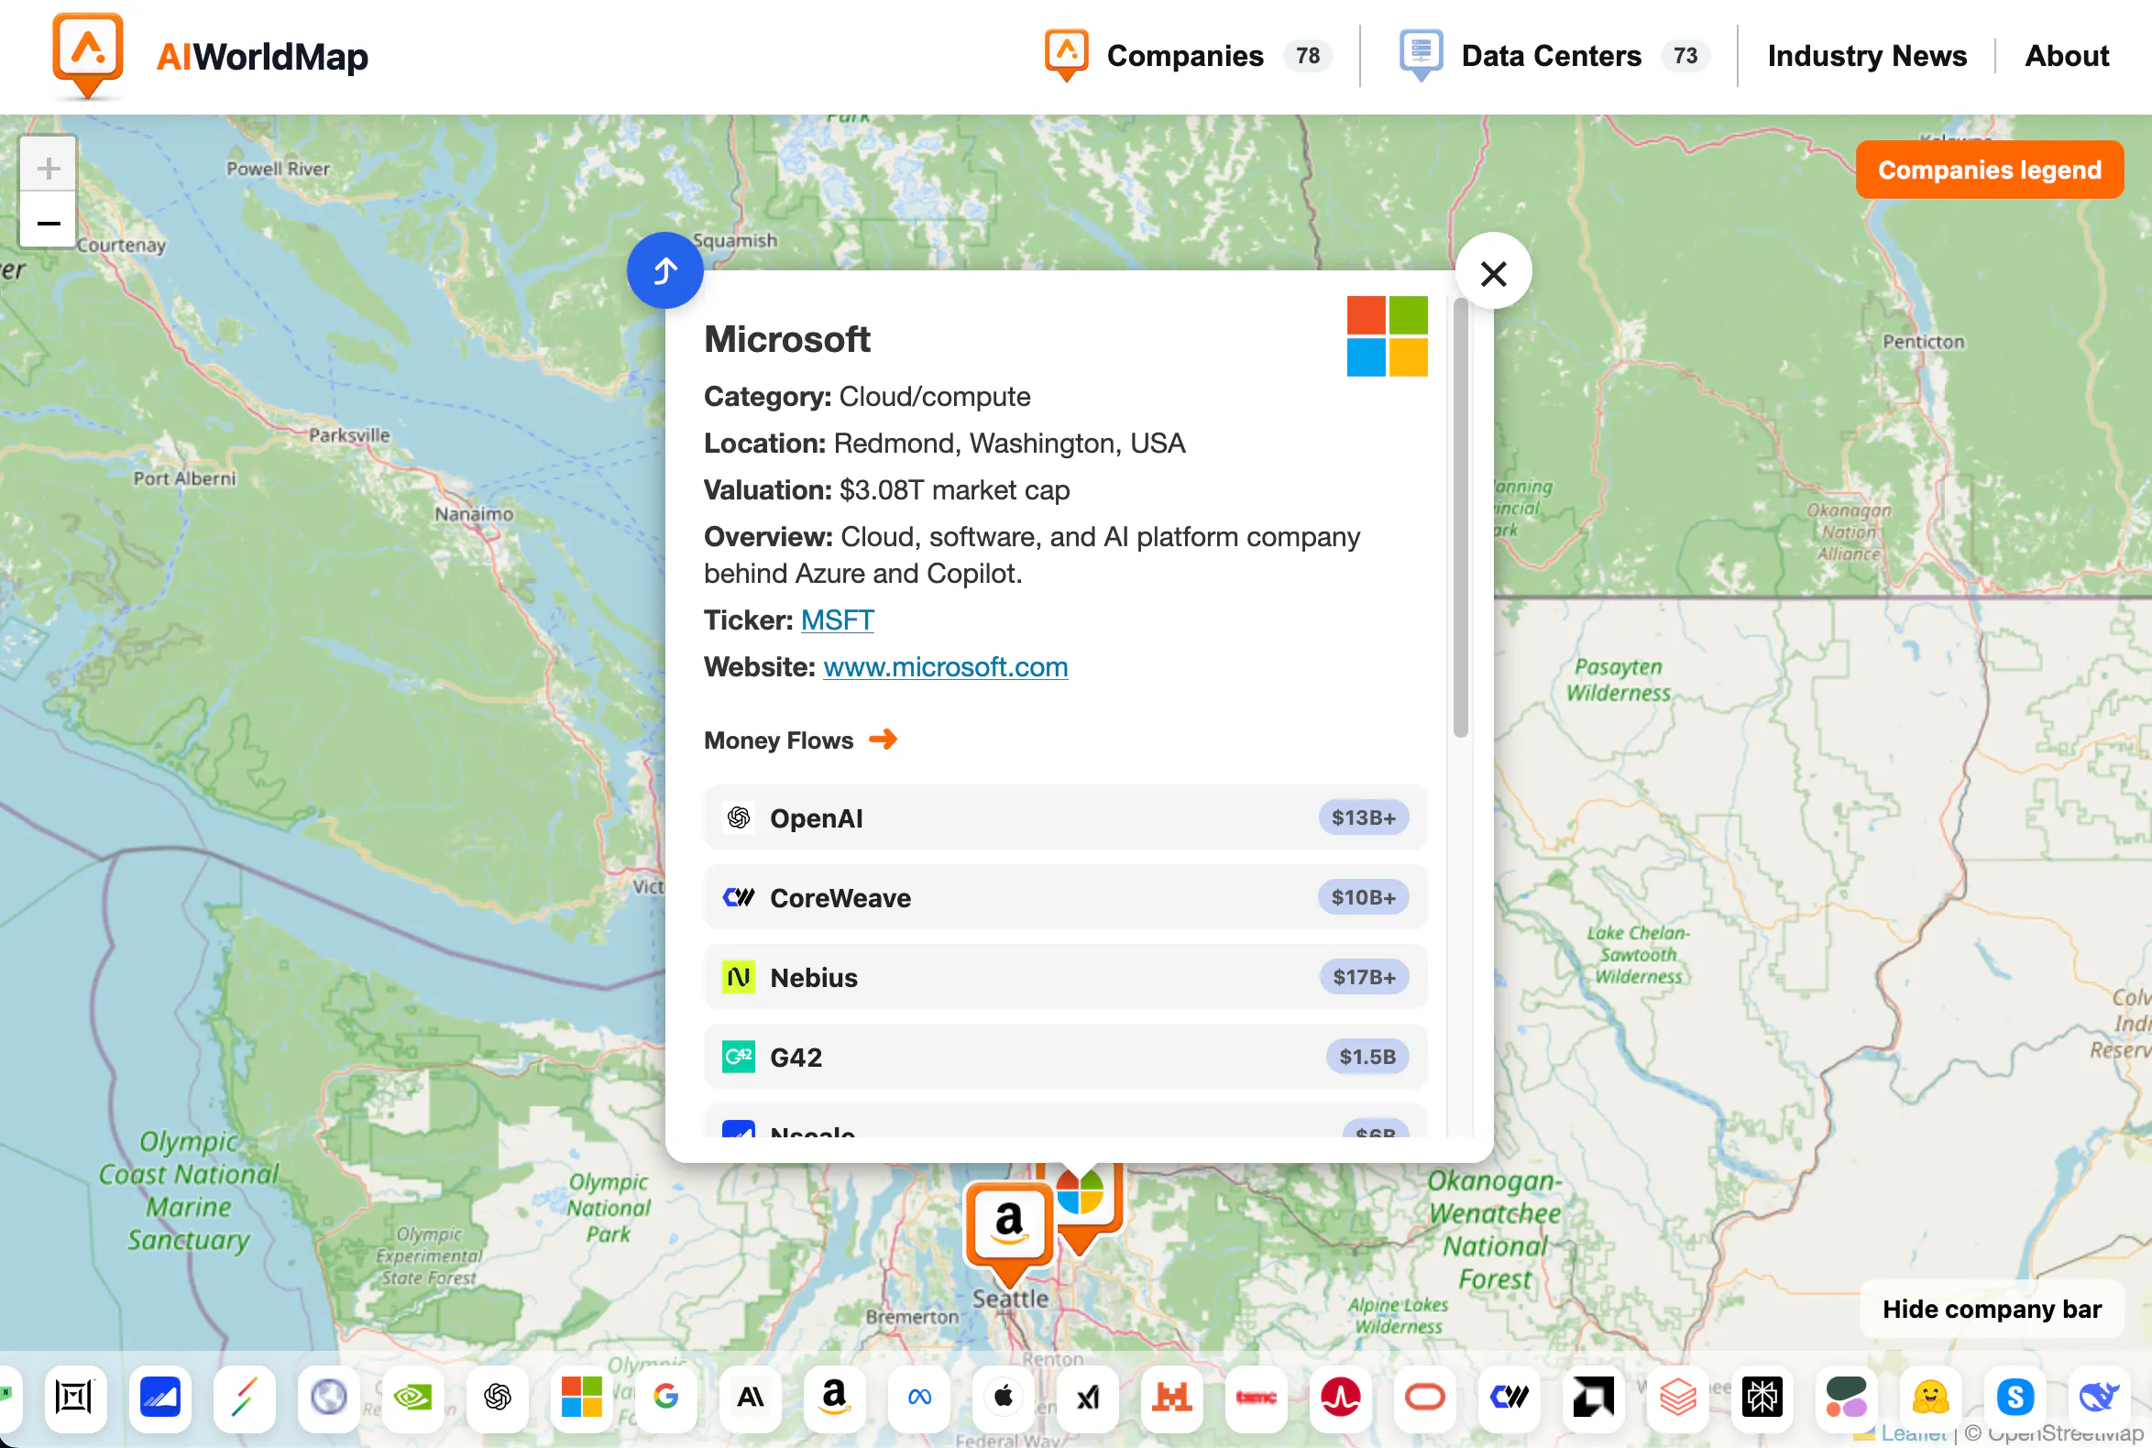Click the Money Flows orange arrow
The image size is (2152, 1448).
pos(883,739)
